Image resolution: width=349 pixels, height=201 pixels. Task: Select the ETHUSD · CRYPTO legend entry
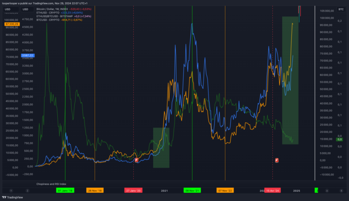click(47, 13)
